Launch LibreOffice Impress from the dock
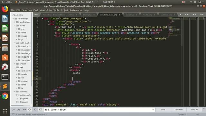 tap(5, 38)
